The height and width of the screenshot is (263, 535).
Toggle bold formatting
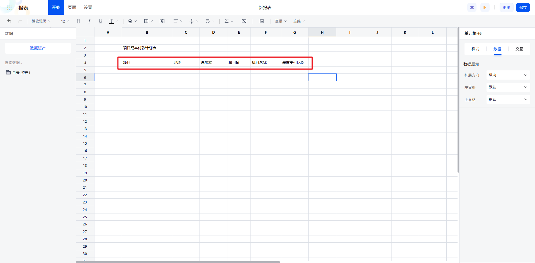tap(78, 21)
